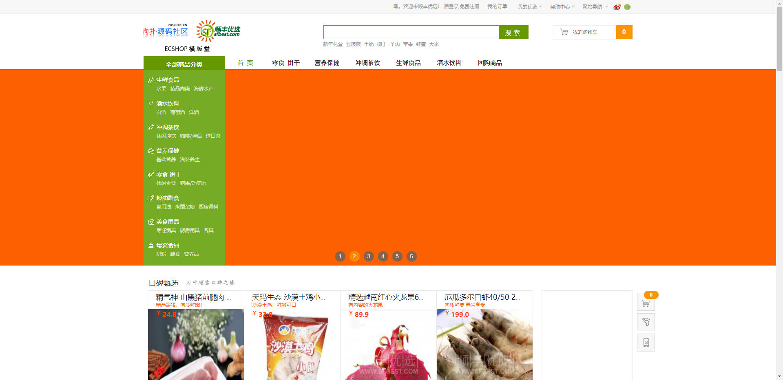Open the footprint history icon on right
Image resolution: width=783 pixels, height=380 pixels.
(x=646, y=322)
